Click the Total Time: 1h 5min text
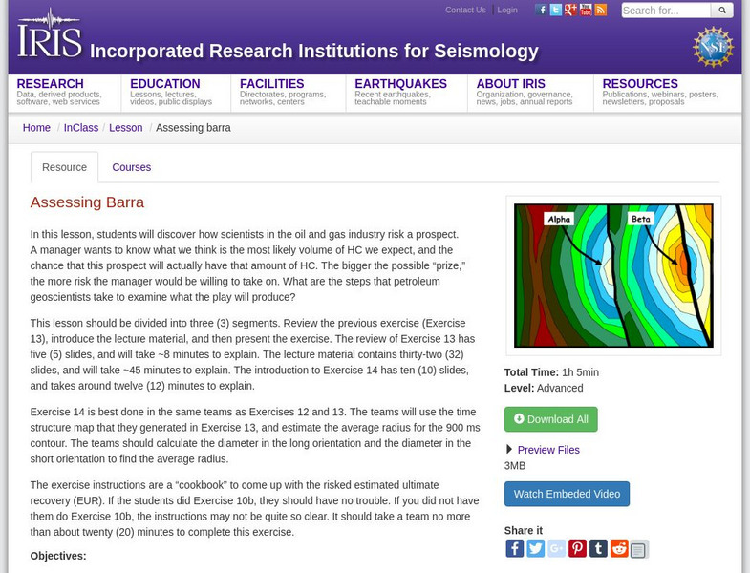 click(x=551, y=372)
